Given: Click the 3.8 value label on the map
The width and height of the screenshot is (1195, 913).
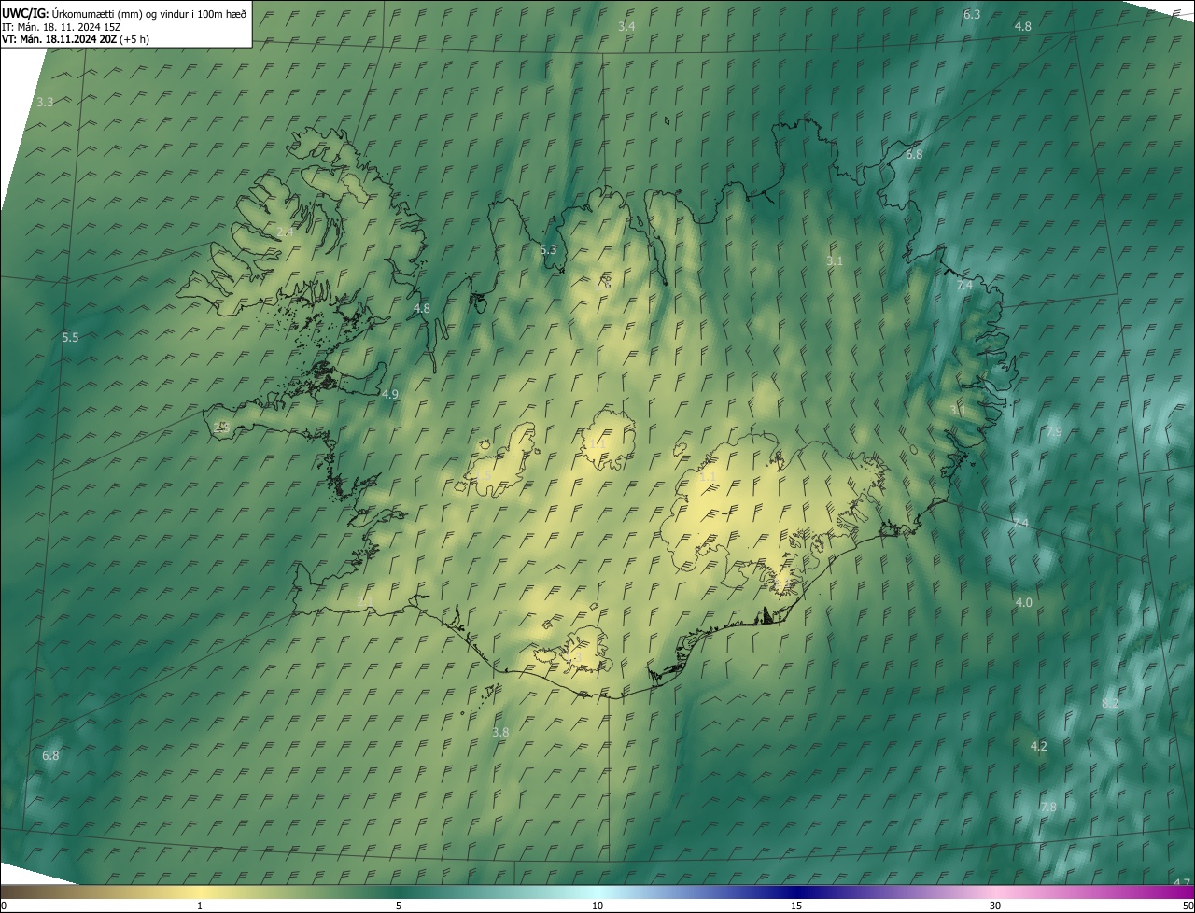Looking at the screenshot, I should pos(500,733).
